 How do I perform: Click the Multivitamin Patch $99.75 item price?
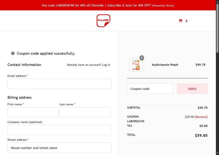click(x=201, y=65)
